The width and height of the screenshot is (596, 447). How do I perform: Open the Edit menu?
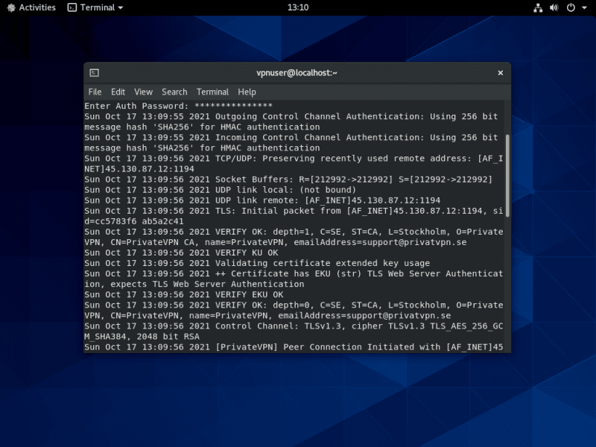(118, 92)
